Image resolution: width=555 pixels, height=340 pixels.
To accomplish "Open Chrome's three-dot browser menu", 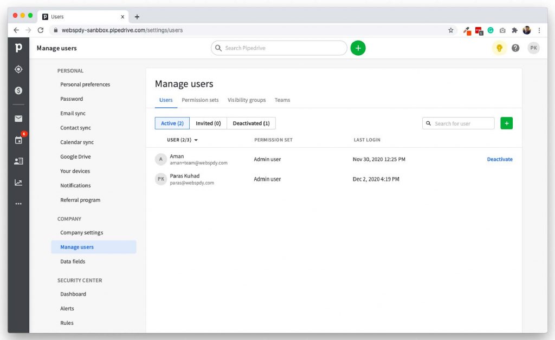I will coord(540,30).
